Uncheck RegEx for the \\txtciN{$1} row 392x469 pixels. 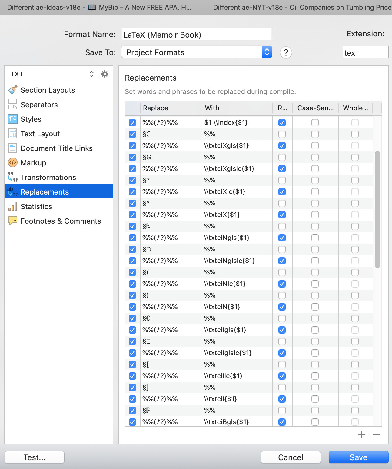pyautogui.click(x=282, y=307)
